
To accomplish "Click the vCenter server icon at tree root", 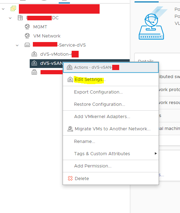I will coord(13,8).
